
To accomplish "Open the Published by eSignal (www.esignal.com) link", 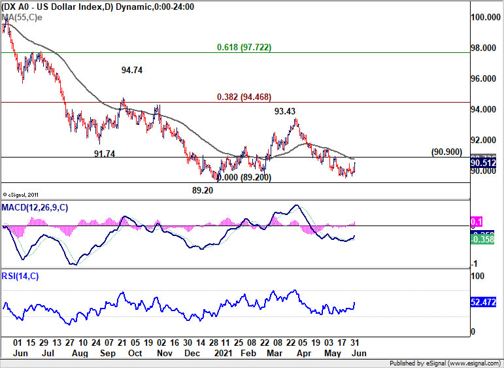I will tap(445, 363).
